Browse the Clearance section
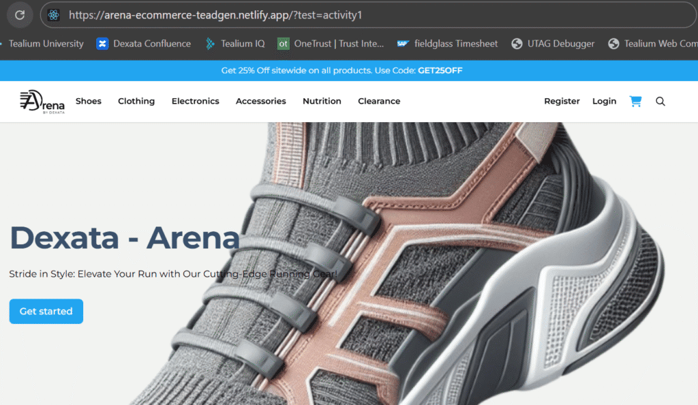The height and width of the screenshot is (405, 698). click(379, 101)
